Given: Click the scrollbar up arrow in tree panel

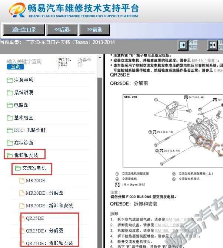Looking at the screenshot, I should point(100,57).
